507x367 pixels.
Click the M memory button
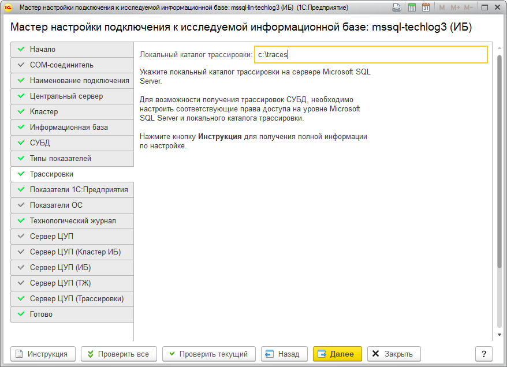click(442, 8)
